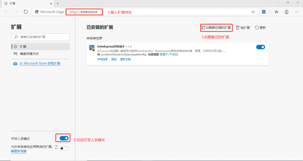Click the NoteExpress网络捕手 extension name

coord(111,47)
